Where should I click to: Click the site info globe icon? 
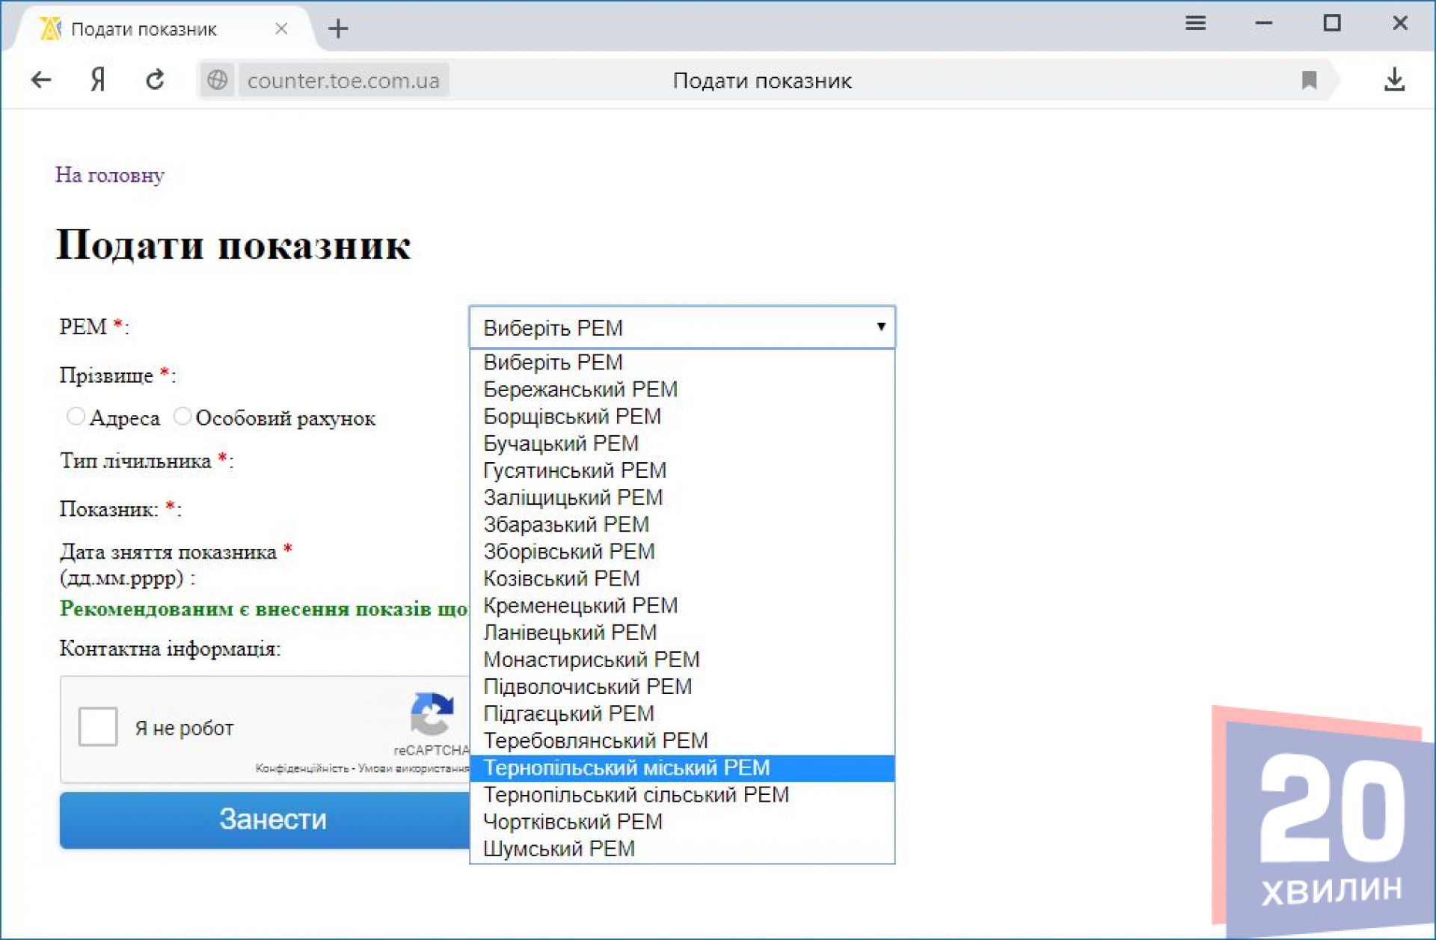pos(218,80)
